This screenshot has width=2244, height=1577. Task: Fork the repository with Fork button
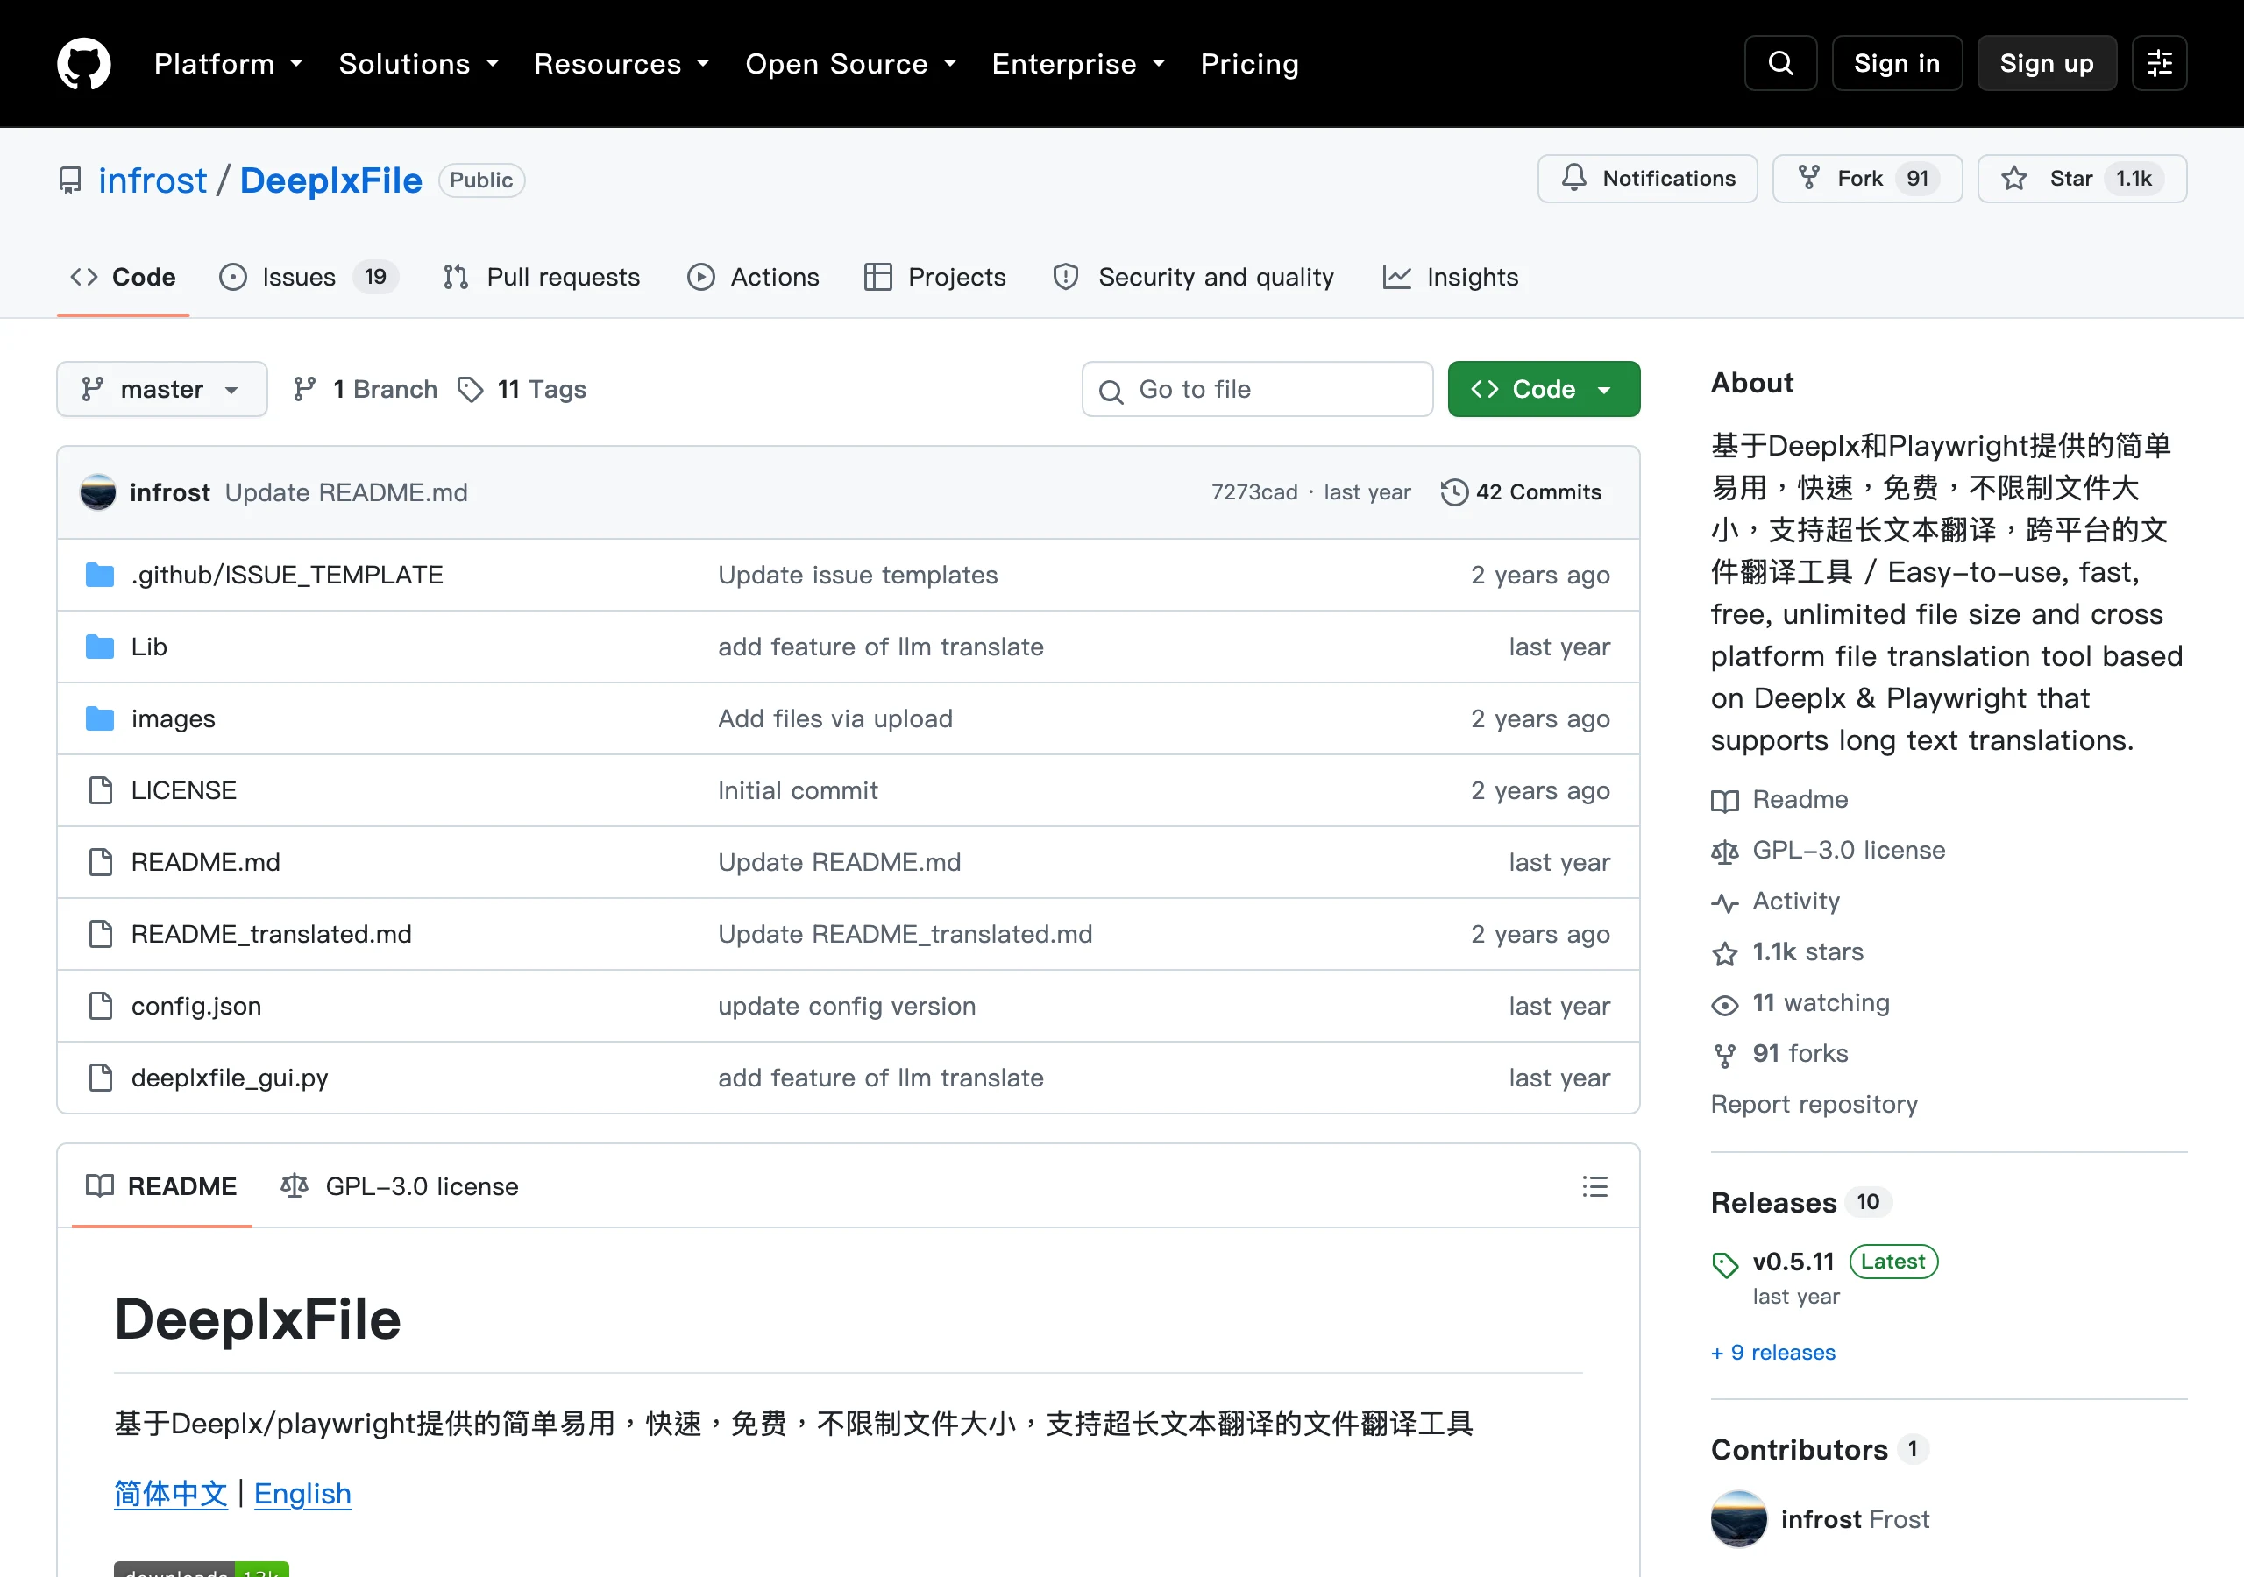pos(1867,179)
